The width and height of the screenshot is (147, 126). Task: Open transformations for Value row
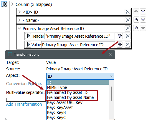point(120,44)
